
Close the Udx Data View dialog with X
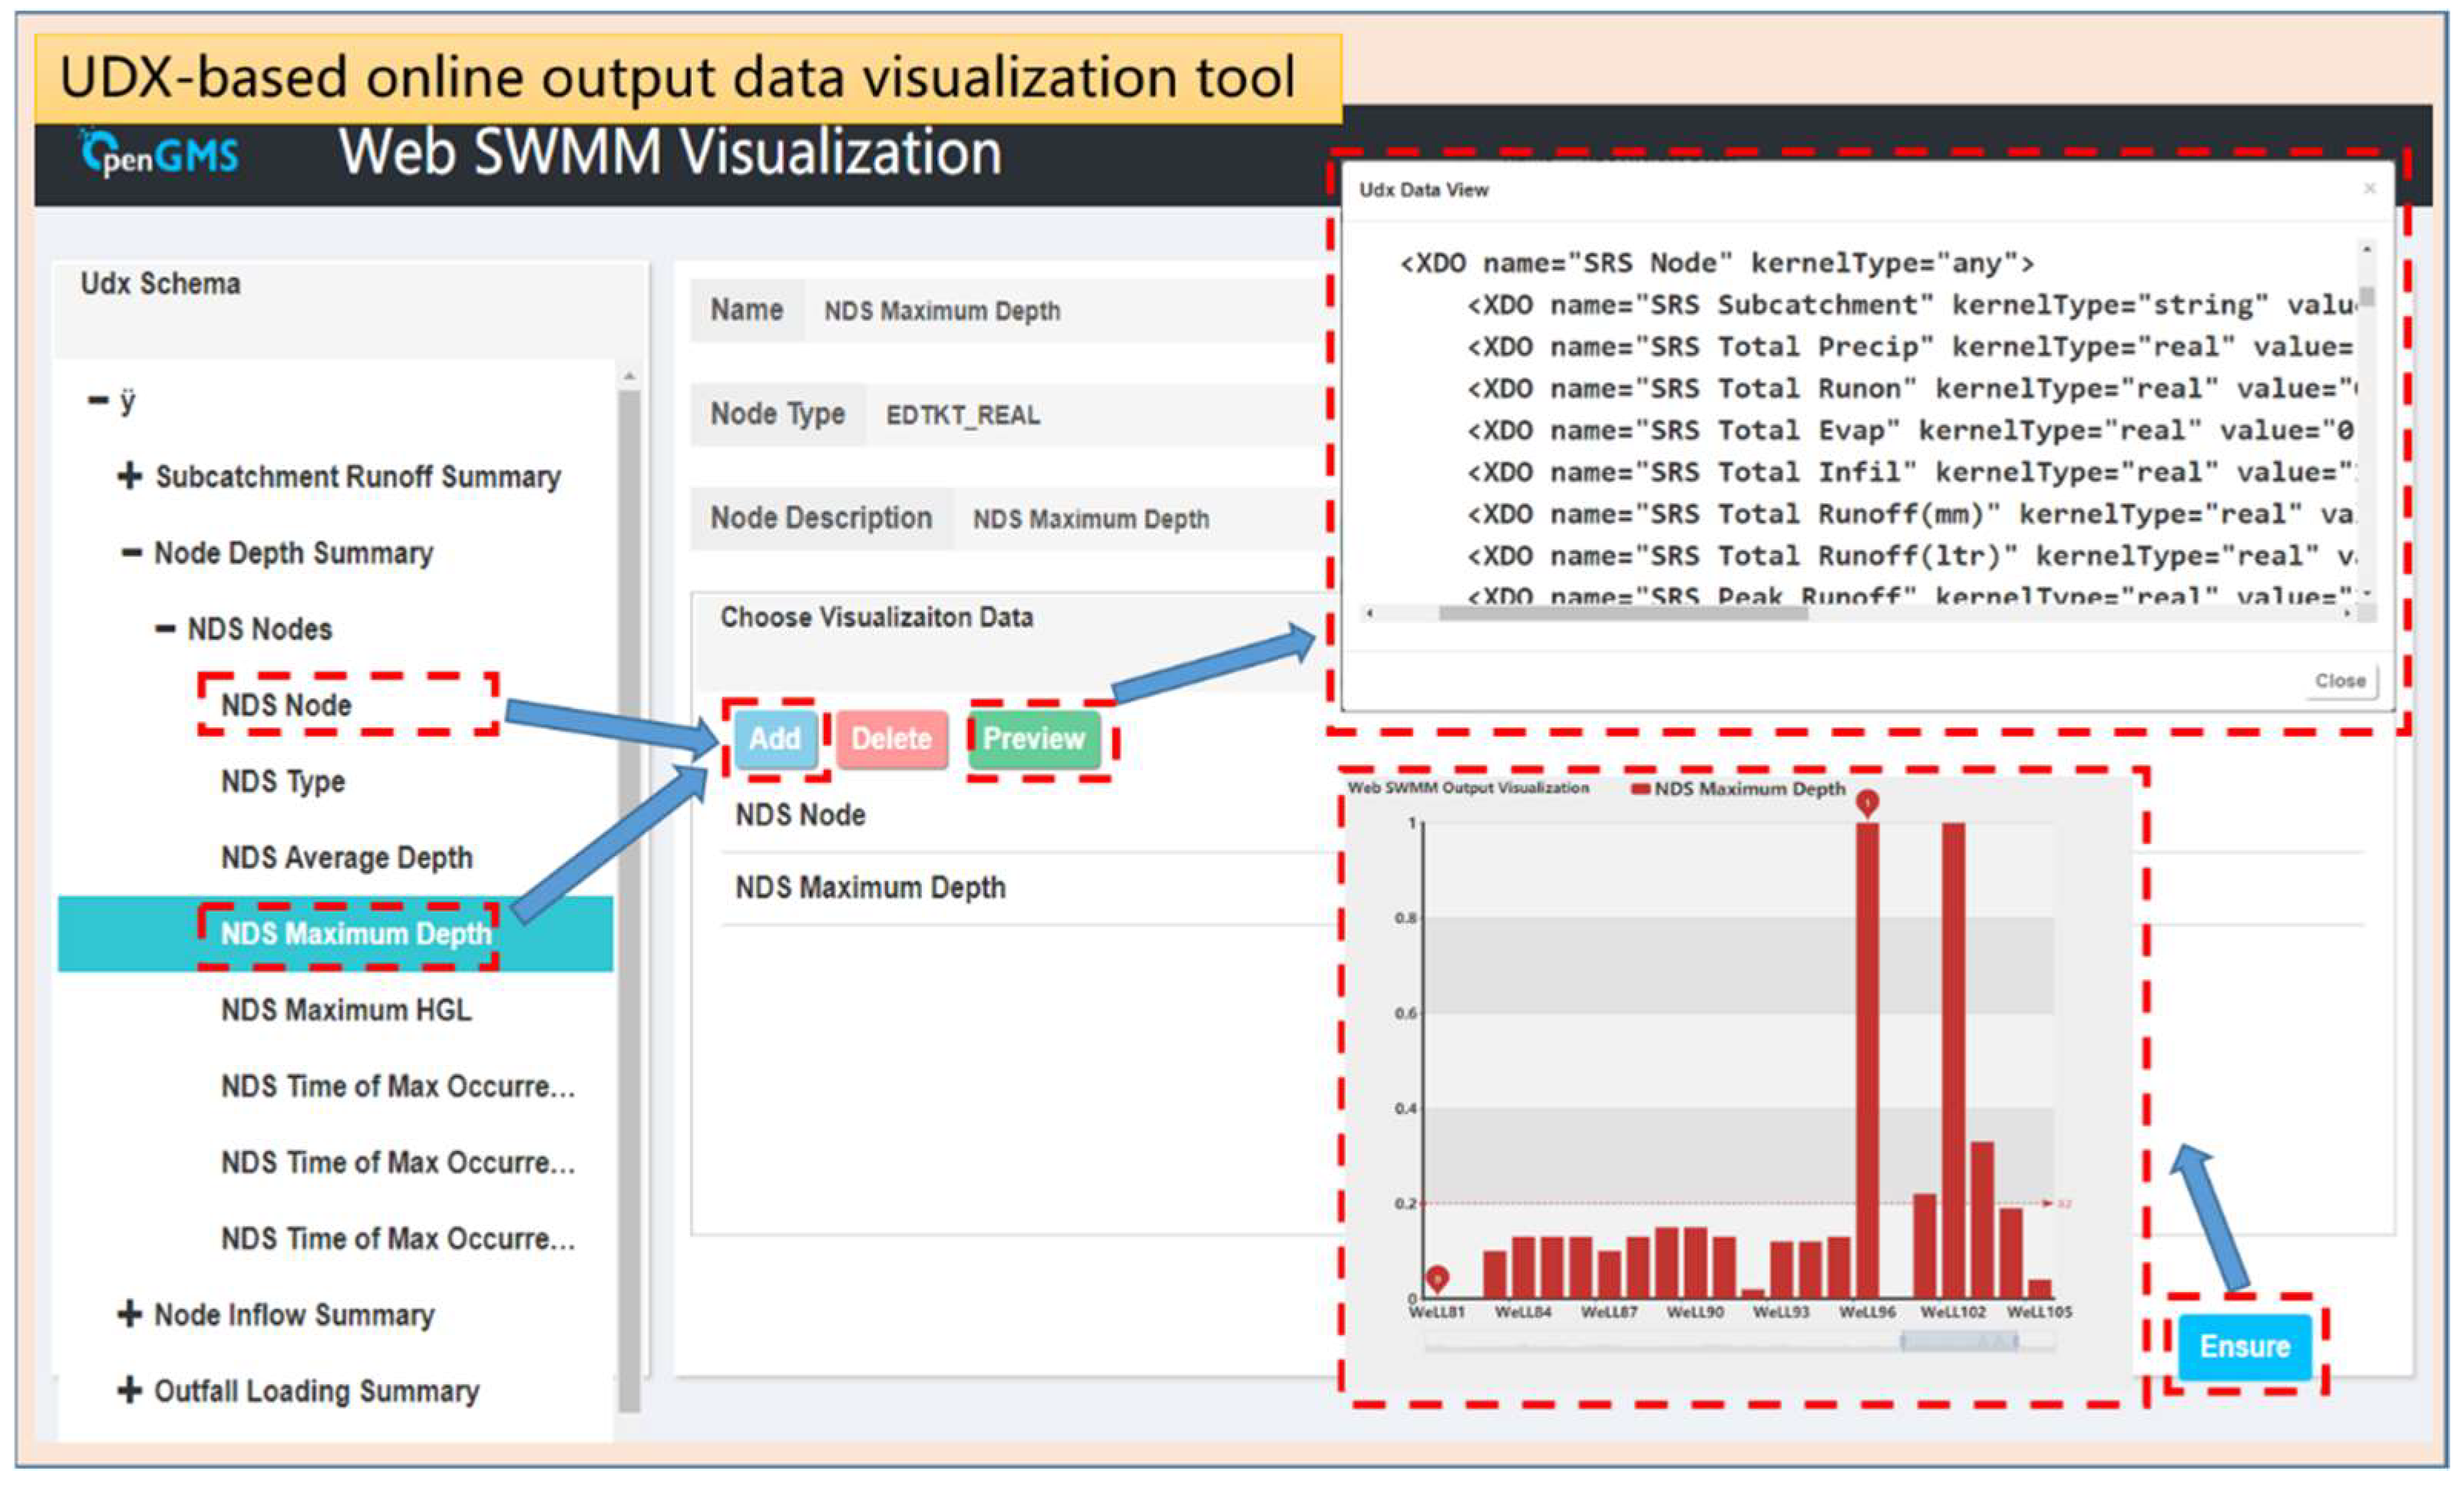(x=2369, y=188)
